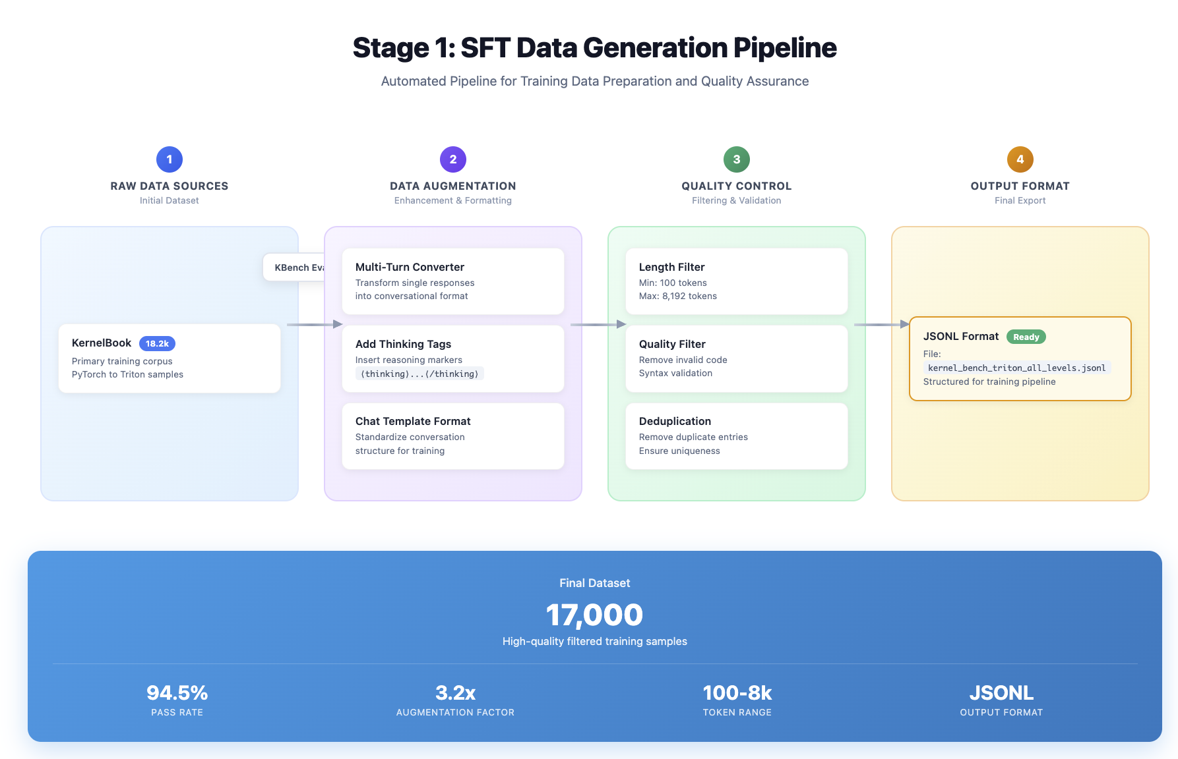Select the OUTPUT FORMAT section header
The image size is (1178, 759).
(1020, 186)
